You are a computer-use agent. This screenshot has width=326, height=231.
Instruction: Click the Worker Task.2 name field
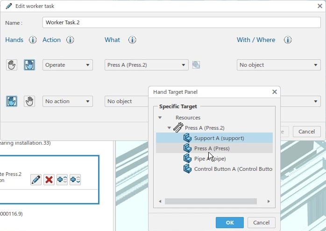tap(182, 22)
